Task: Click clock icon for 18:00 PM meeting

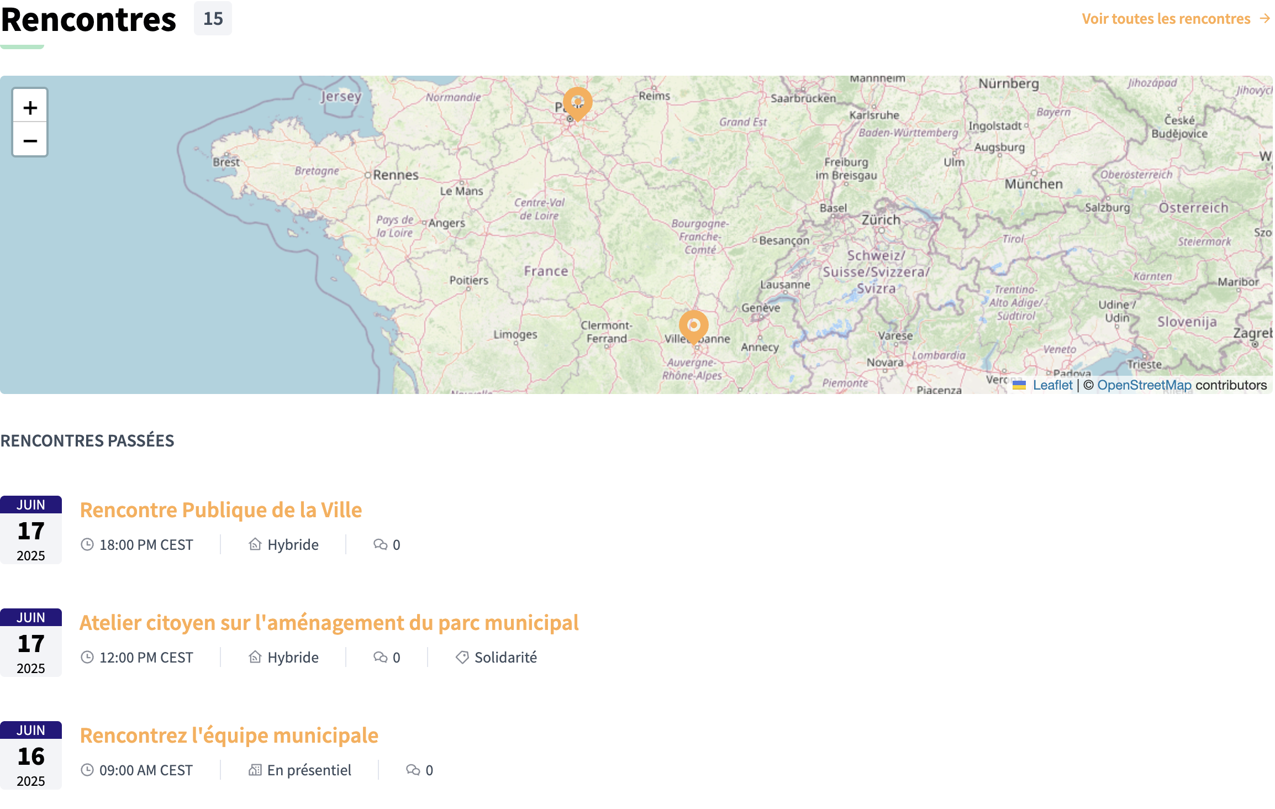Action: pyautogui.click(x=87, y=544)
